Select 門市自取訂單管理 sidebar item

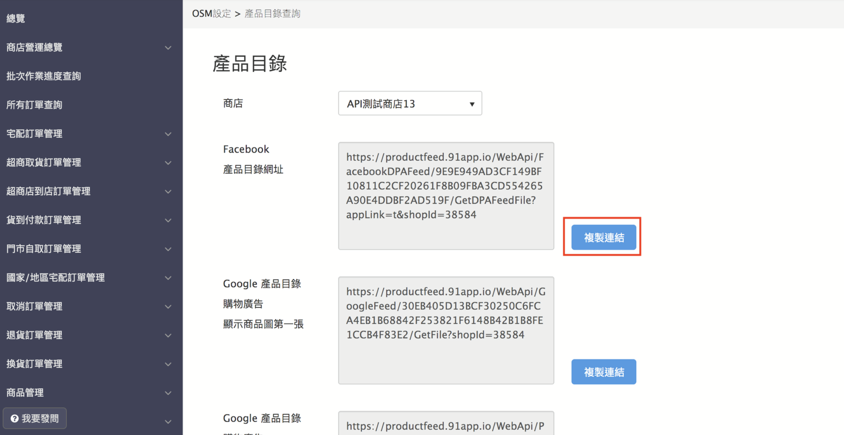44,249
